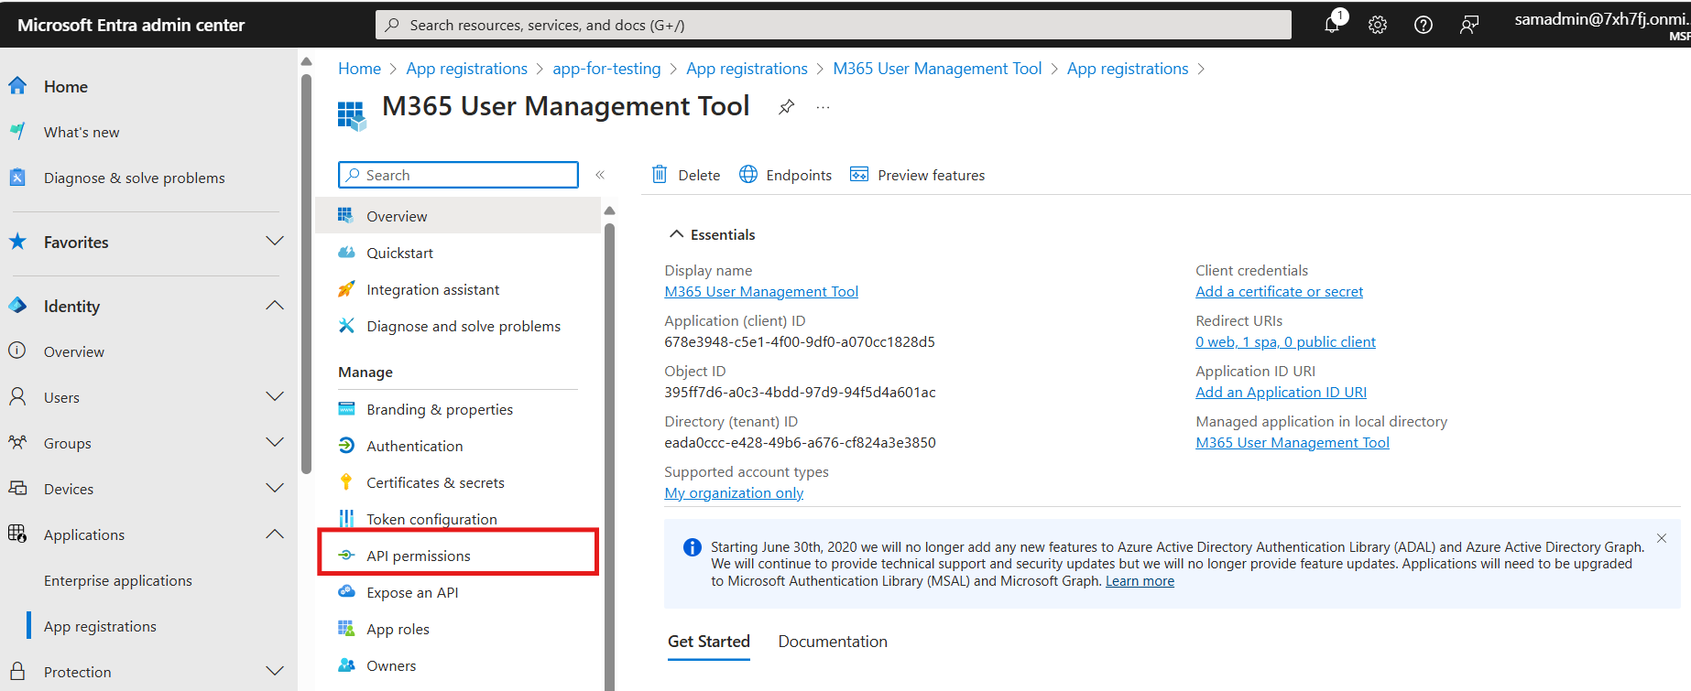This screenshot has width=1691, height=691.
Task: Open Identity Overview in left sidebar
Action: click(x=74, y=351)
